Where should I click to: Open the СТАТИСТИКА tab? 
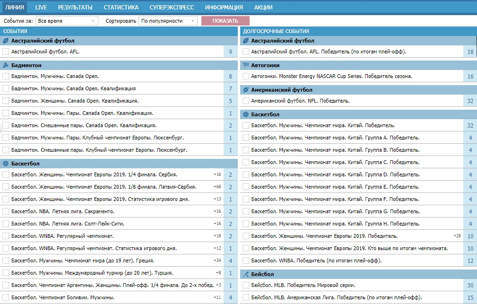(121, 7)
